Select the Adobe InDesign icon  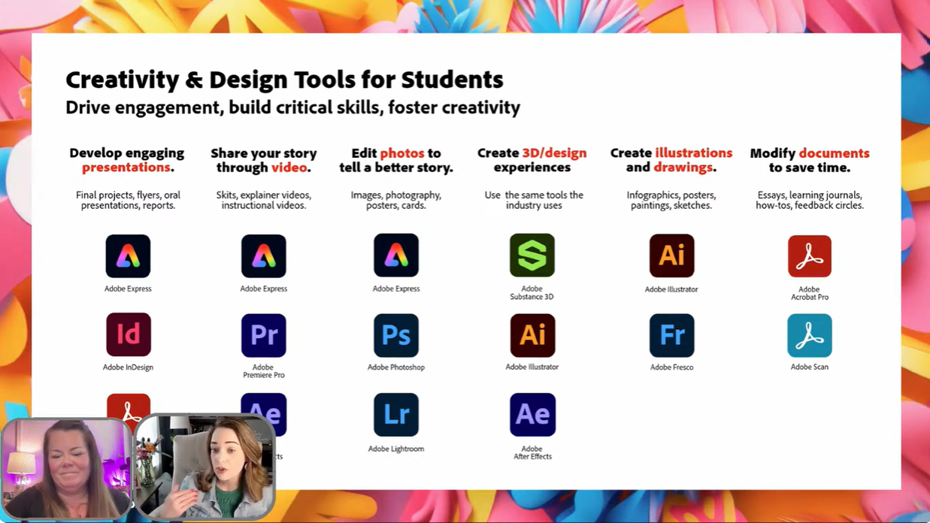click(128, 335)
